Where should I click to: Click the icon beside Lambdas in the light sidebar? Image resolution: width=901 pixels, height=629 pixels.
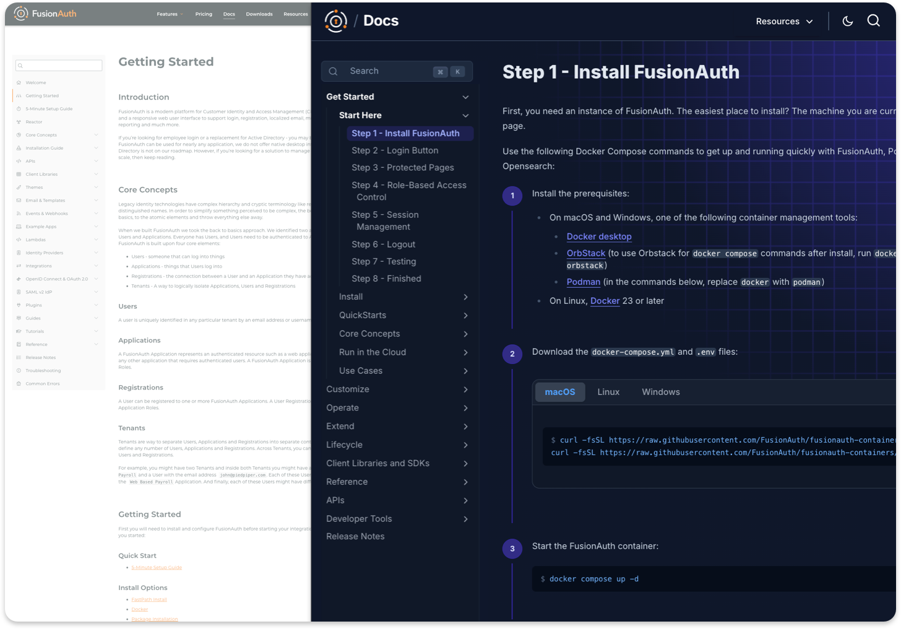[19, 240]
